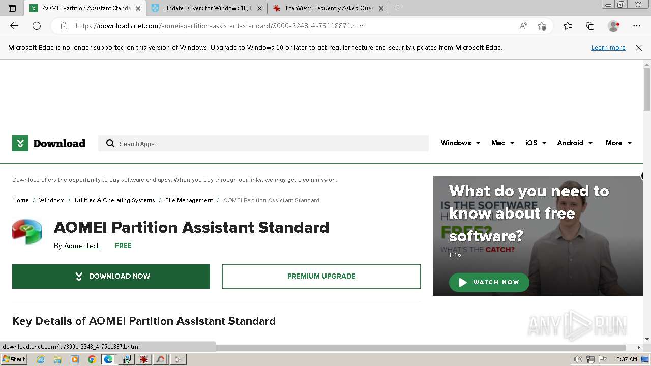Go to Windows breadcrumb link
The image size is (651, 366).
[x=51, y=200]
